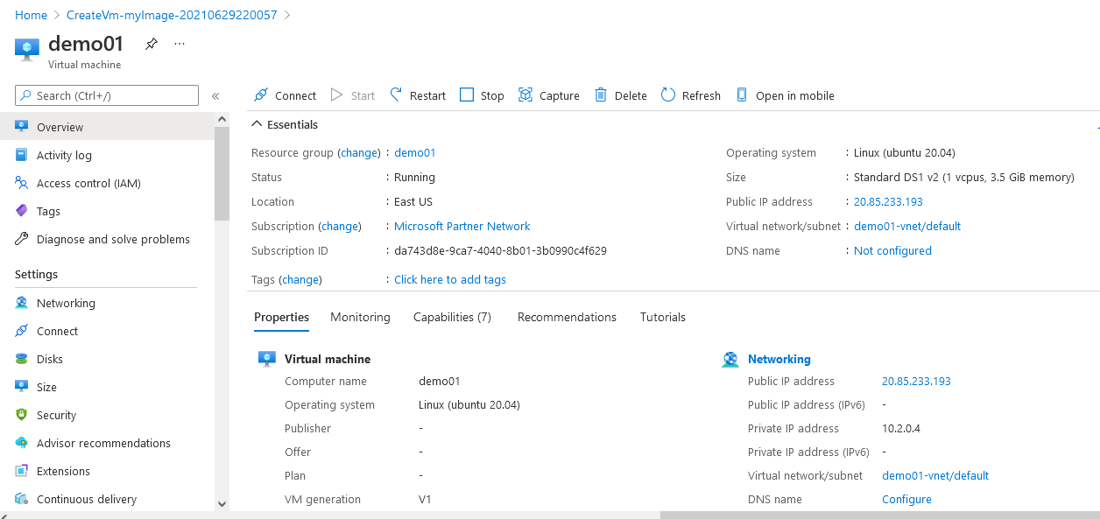Pin demo01 to dashboard

tap(152, 44)
